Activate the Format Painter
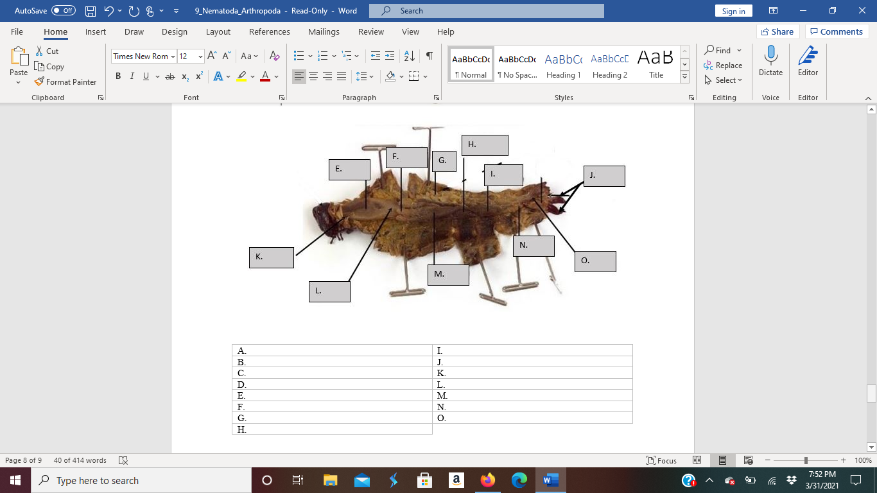877x493 pixels. (x=66, y=82)
